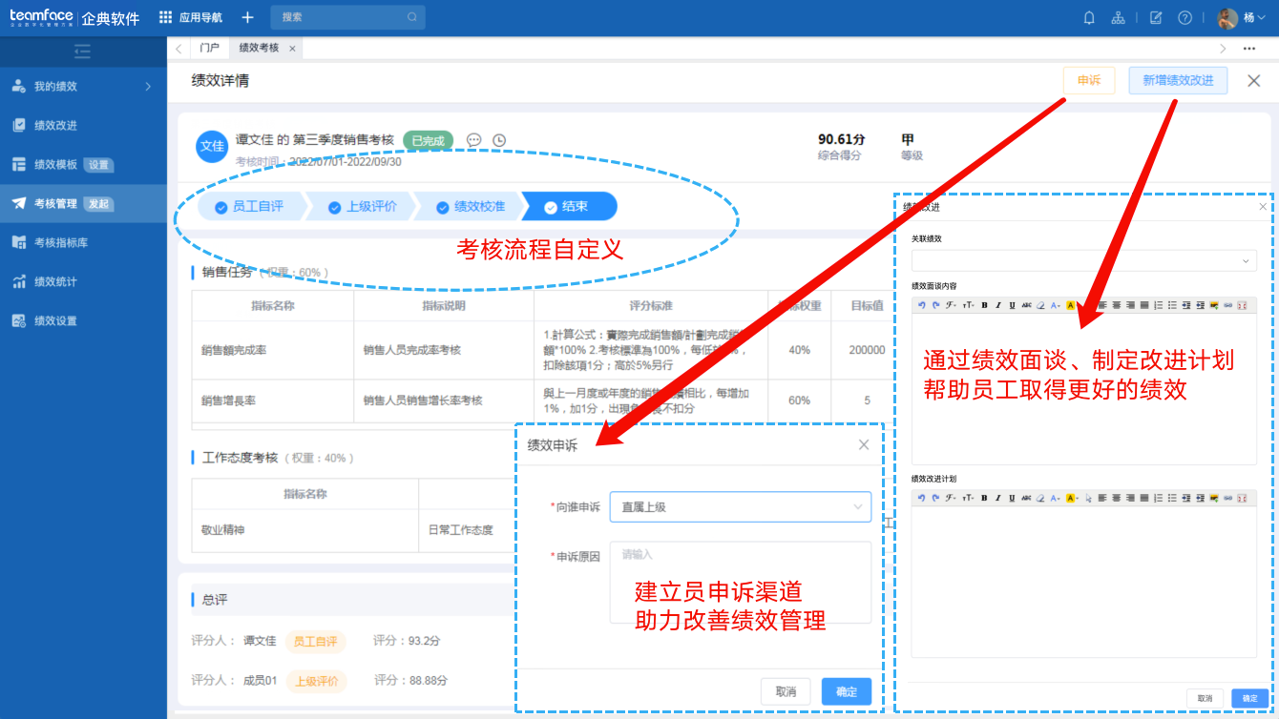Open the notifications bell icon
Screen dimensions: 1279x719
point(1088,17)
